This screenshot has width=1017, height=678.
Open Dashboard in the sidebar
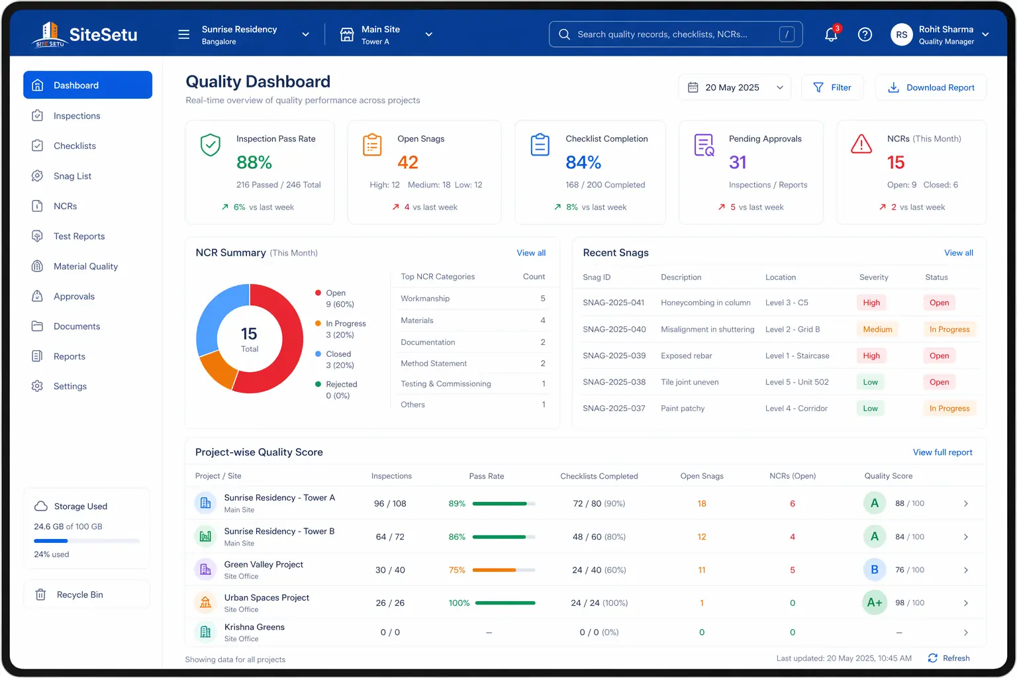tap(87, 85)
